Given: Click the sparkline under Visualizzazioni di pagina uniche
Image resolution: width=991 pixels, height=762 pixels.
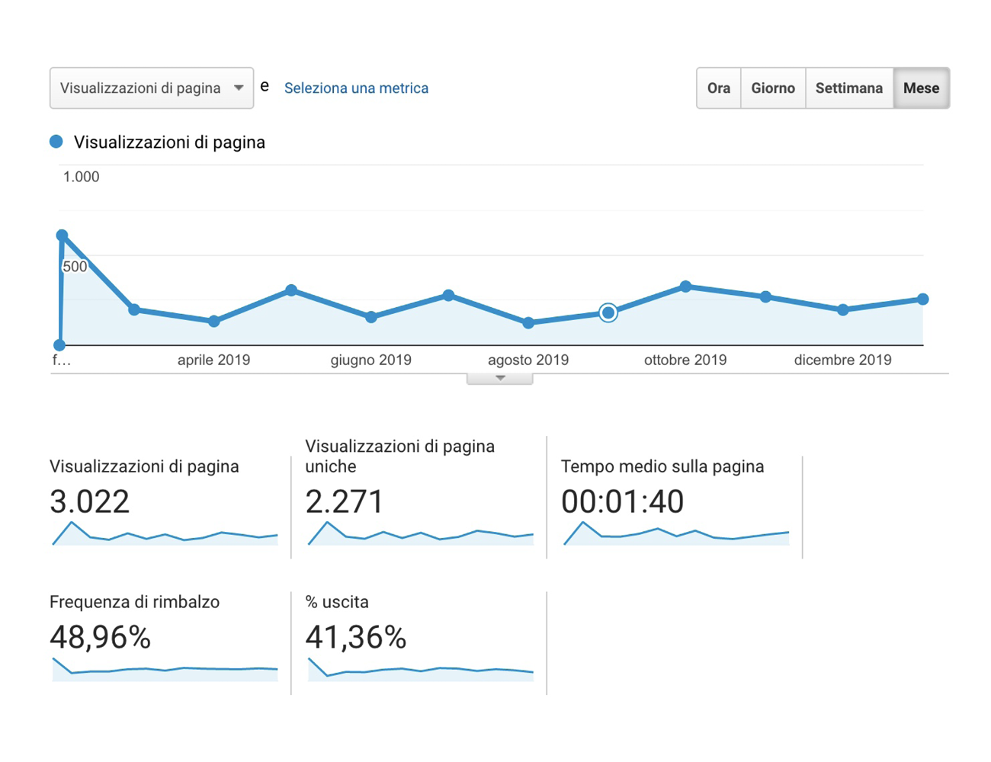Looking at the screenshot, I should [x=420, y=534].
